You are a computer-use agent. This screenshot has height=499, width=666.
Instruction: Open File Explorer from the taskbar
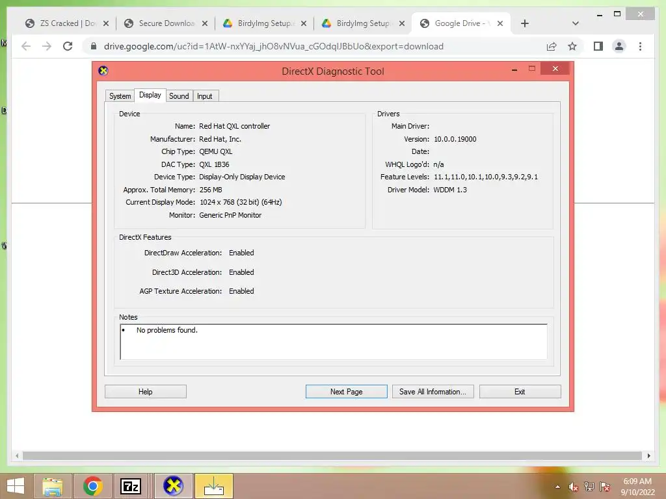point(53,486)
